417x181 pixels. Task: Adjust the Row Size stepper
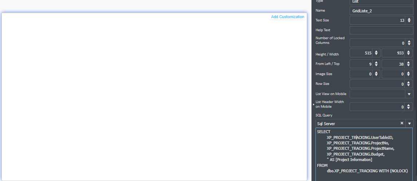coord(409,84)
